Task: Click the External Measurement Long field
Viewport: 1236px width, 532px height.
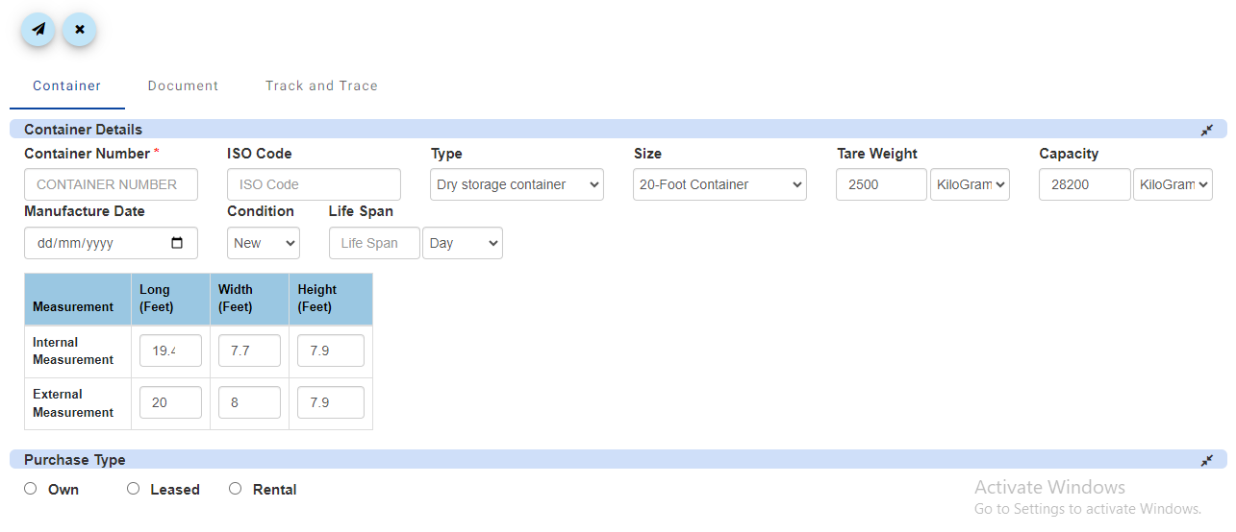Action: [x=170, y=402]
